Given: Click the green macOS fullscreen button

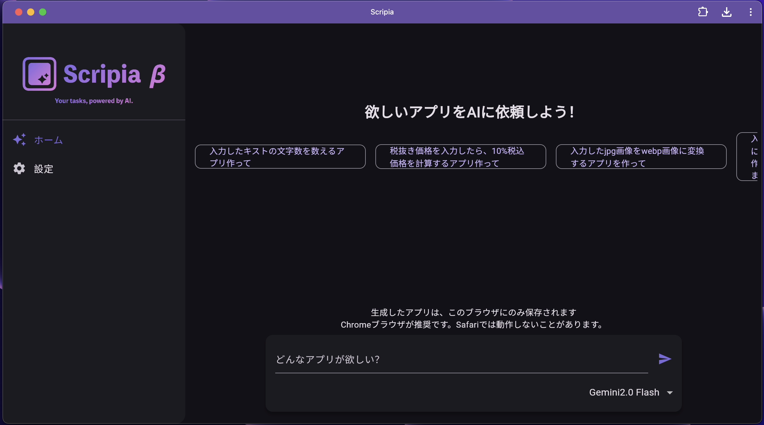Looking at the screenshot, I should coord(43,12).
